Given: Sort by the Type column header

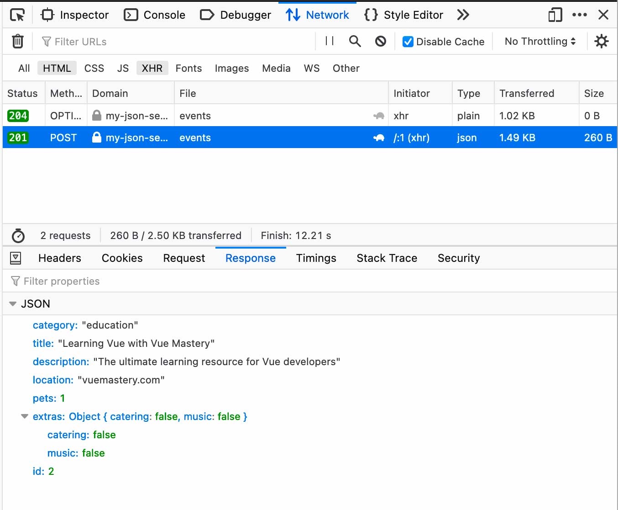Looking at the screenshot, I should 473,93.
